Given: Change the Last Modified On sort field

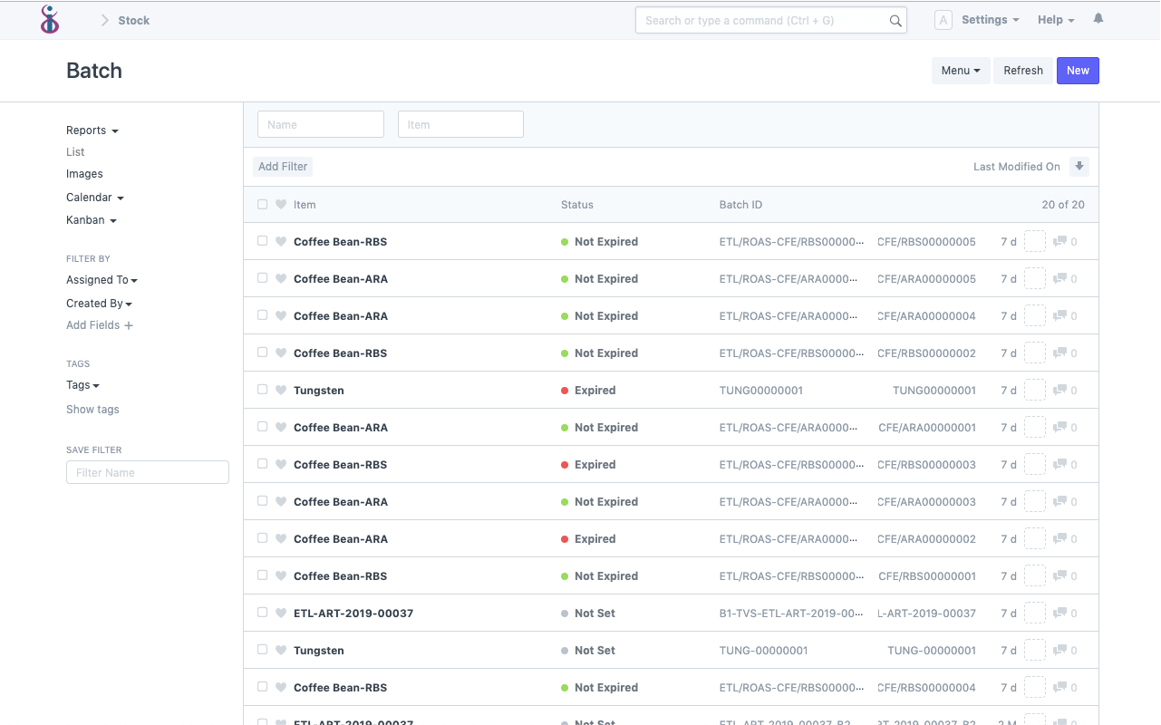Looking at the screenshot, I should 1016,166.
